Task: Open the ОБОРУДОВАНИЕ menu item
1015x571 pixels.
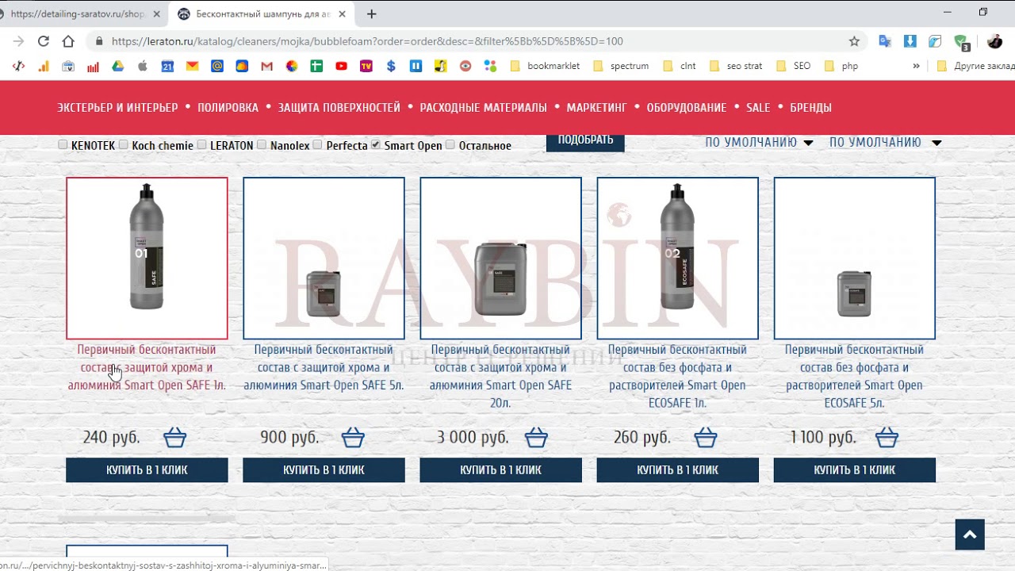Action: [x=687, y=108]
